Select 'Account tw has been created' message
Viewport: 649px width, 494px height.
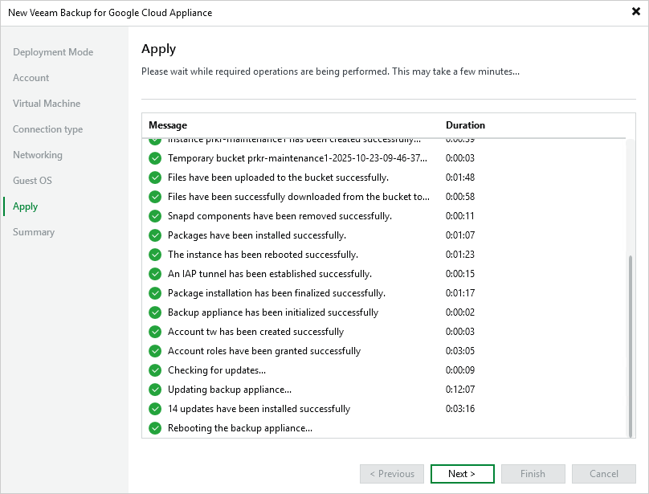pyautogui.click(x=255, y=332)
